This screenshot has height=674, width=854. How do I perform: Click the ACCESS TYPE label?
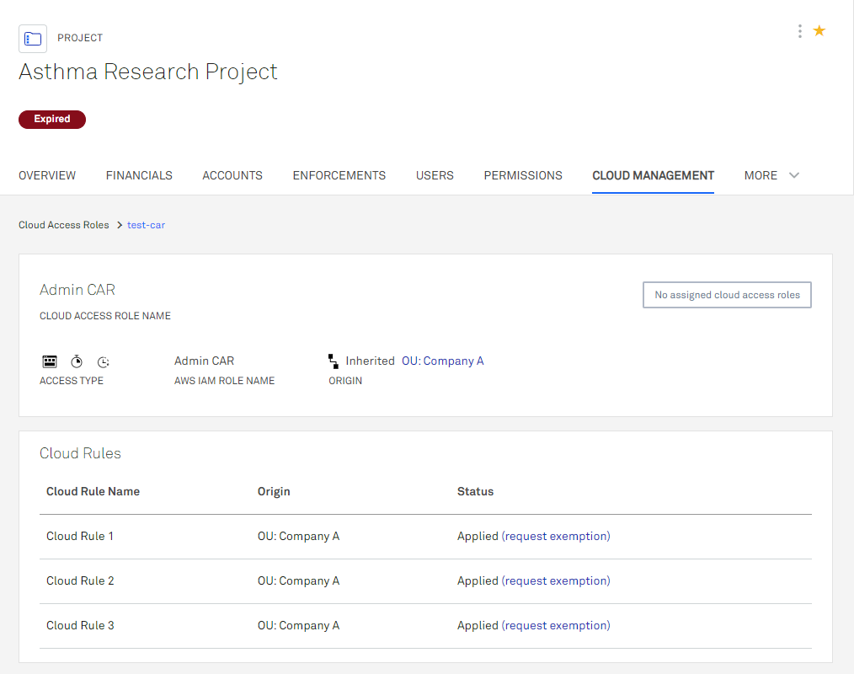(72, 381)
